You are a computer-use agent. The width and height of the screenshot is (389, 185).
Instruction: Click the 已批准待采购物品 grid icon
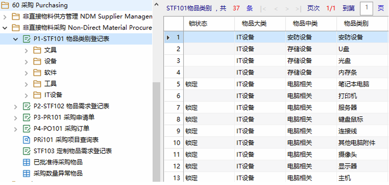(27, 162)
